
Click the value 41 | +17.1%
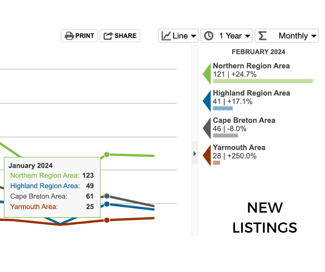pyautogui.click(x=233, y=101)
